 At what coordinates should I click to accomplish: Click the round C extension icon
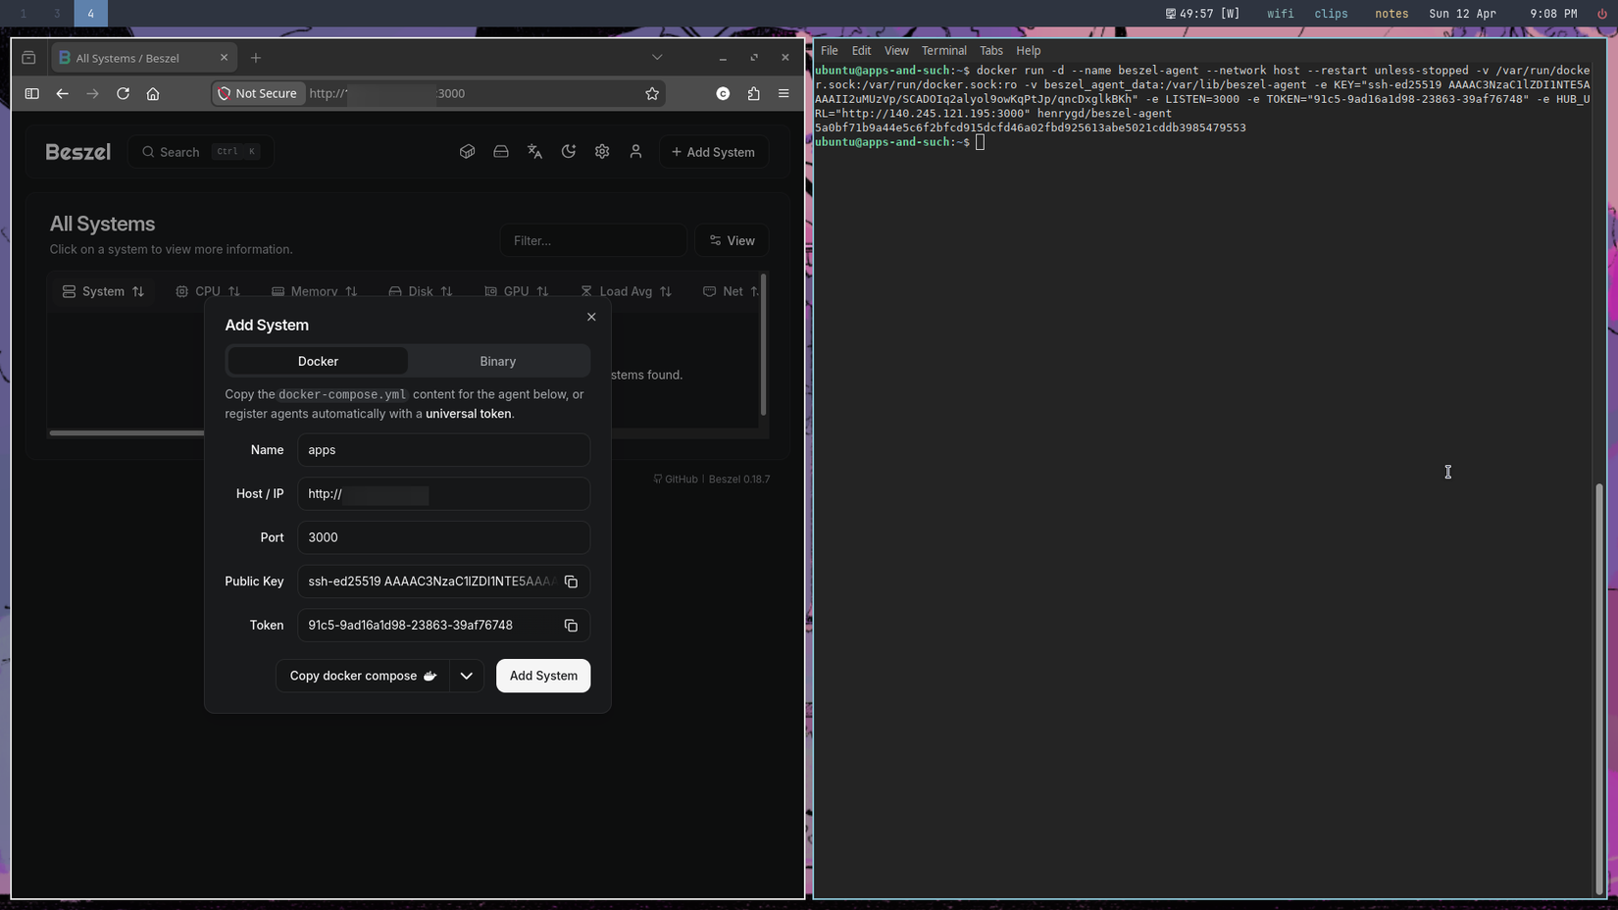pyautogui.click(x=723, y=93)
